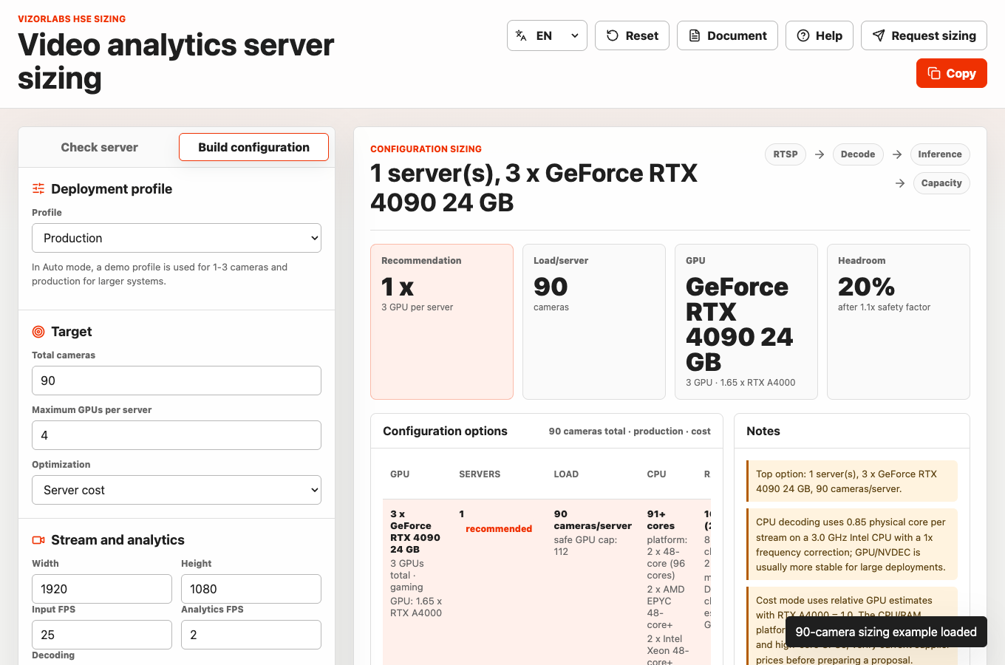Select the Build configuration tab
This screenshot has height=665, width=1005.
253,147
